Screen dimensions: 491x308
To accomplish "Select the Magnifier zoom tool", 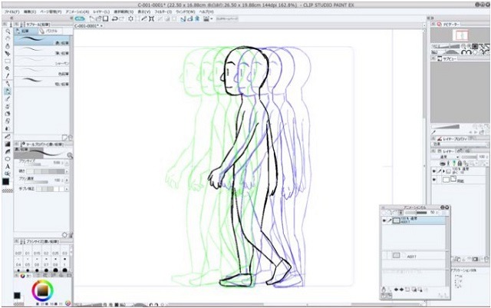I will click(x=6, y=31).
